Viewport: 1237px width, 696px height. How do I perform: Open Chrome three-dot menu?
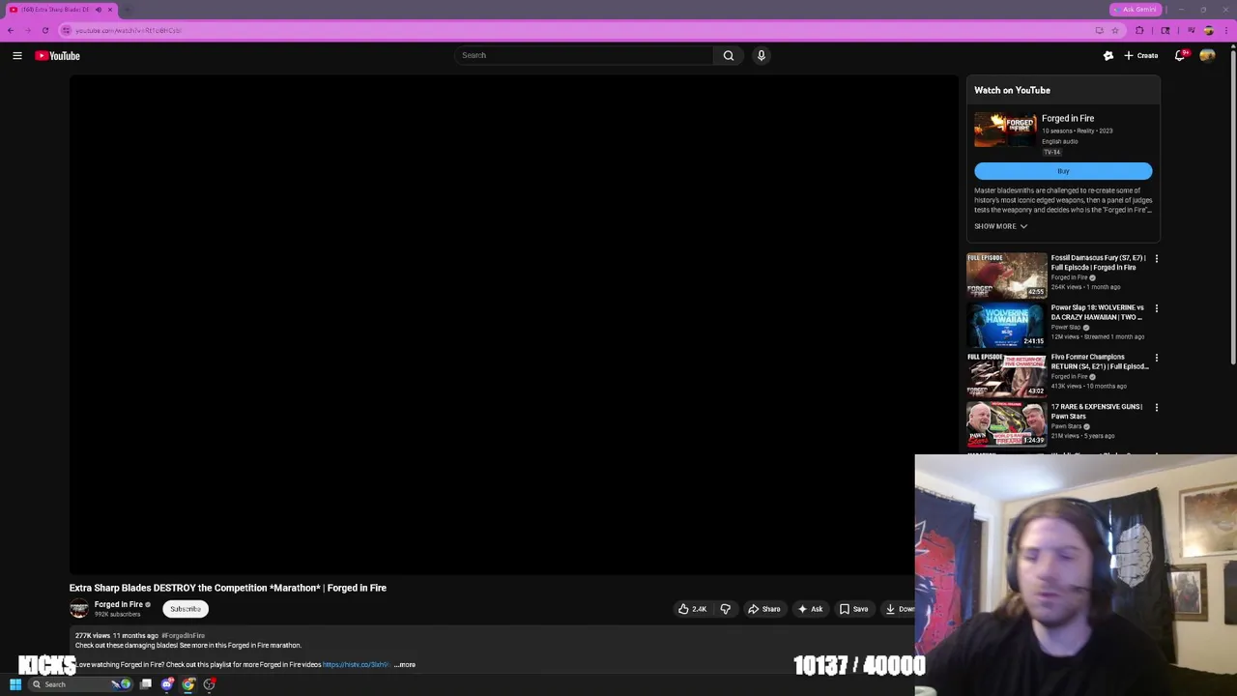tap(1227, 30)
